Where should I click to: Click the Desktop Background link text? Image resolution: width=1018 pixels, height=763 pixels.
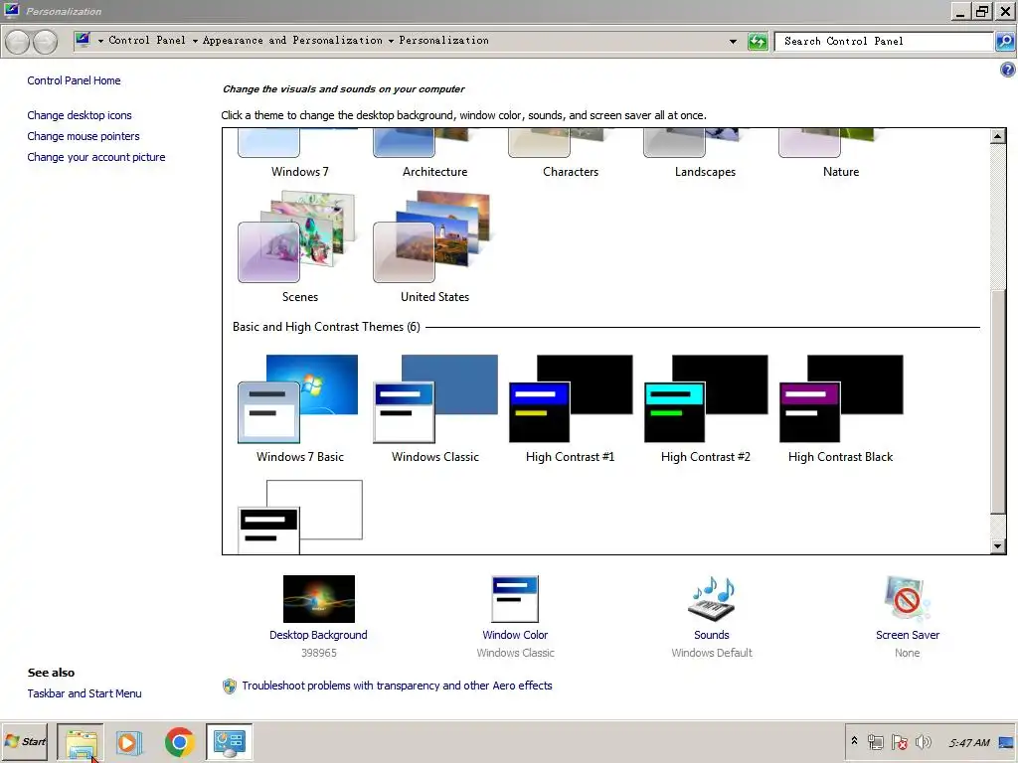[318, 635]
